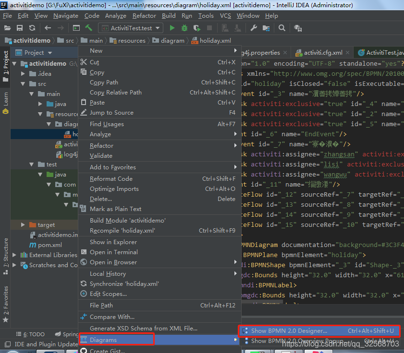Screen dimensions: 404x353
Task: Open the VCS menu
Action: pyautogui.click(x=225, y=16)
